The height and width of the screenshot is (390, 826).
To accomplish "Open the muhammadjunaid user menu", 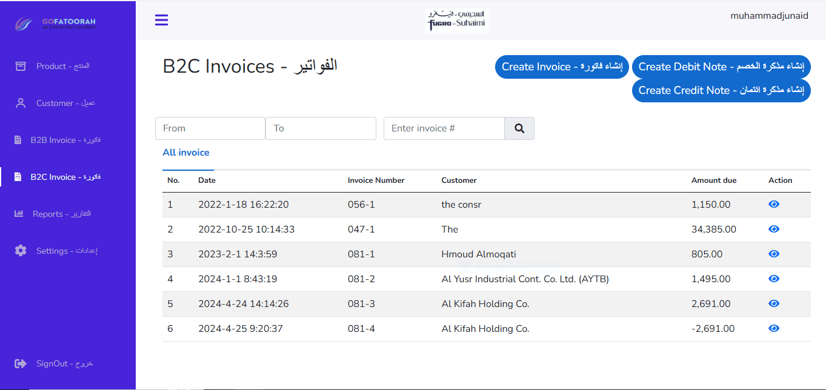I will click(769, 16).
